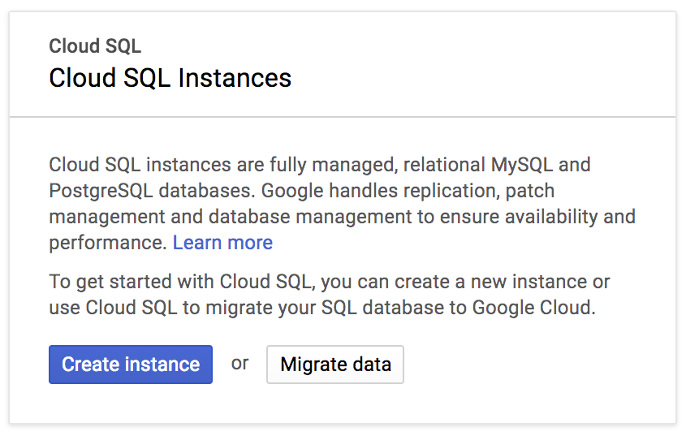Click the word PostgreSQL in the description
Image resolution: width=686 pixels, height=436 pixels.
[100, 191]
